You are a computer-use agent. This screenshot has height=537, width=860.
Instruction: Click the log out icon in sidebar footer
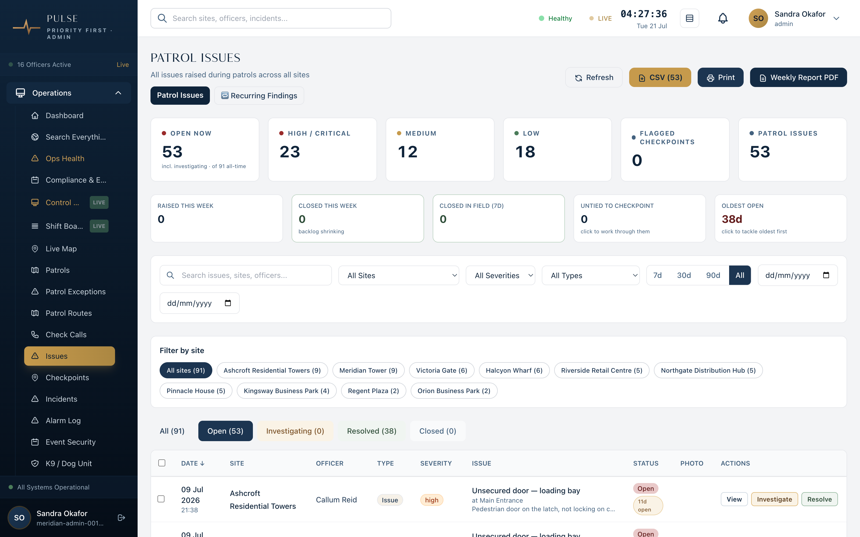pos(121,517)
